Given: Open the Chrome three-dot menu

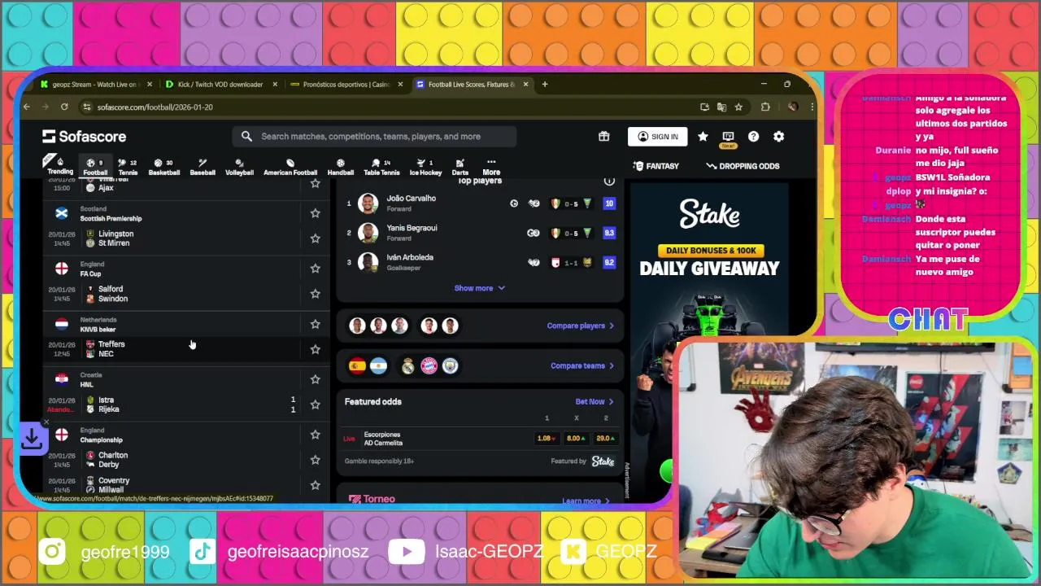Looking at the screenshot, I should point(811,107).
